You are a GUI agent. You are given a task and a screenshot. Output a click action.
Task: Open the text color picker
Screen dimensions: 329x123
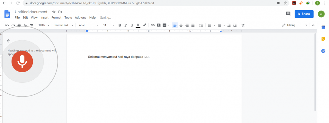pyautogui.click(x=138, y=25)
